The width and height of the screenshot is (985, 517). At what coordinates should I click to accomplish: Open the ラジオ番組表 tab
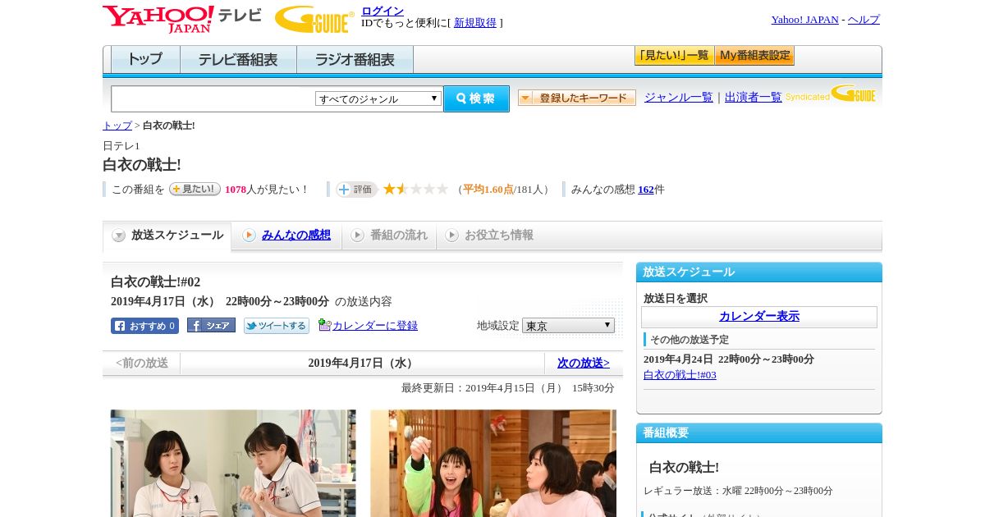click(355, 60)
